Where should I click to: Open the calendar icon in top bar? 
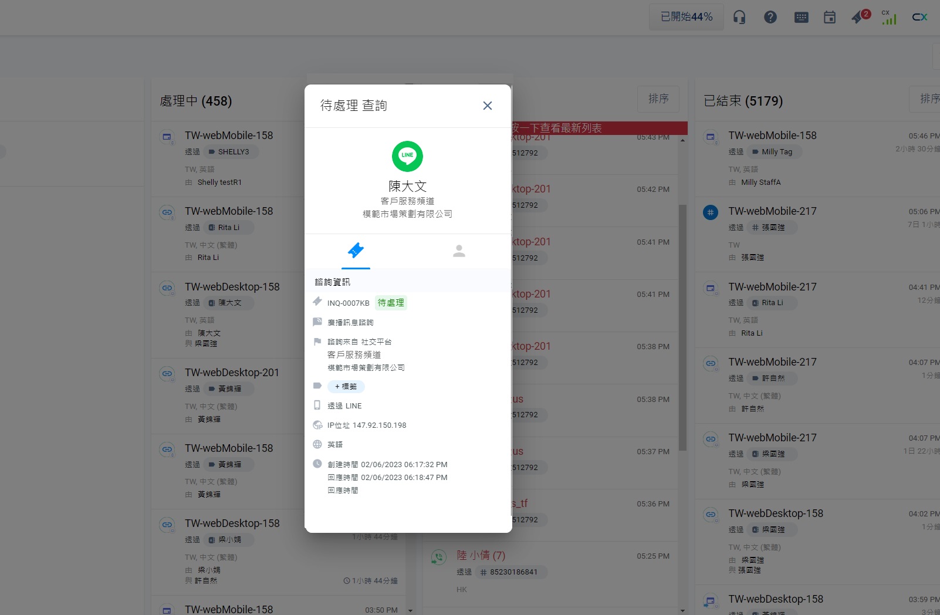[830, 18]
